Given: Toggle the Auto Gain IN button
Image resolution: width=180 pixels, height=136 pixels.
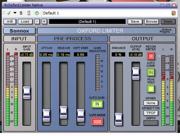Looking at the screenshot, I should pos(97,104).
